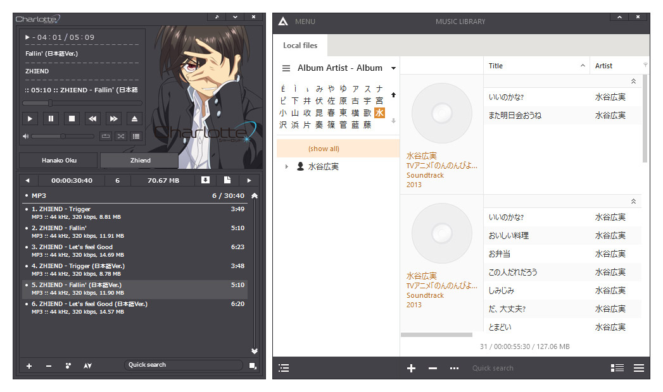Adjust the volume slider

[63, 137]
